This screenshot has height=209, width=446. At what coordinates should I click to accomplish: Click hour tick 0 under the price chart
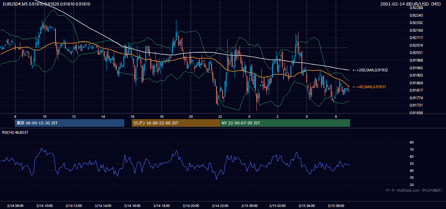pos(249,116)
